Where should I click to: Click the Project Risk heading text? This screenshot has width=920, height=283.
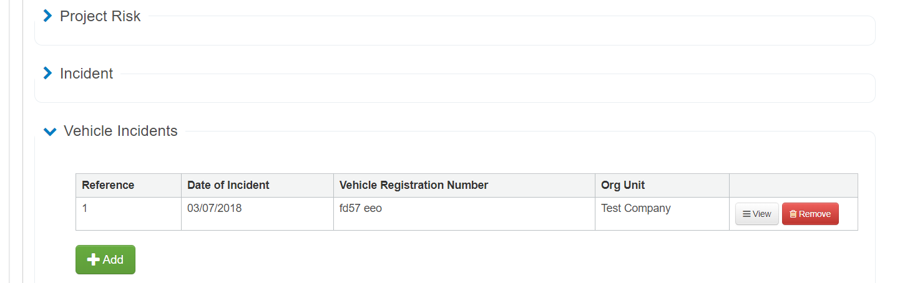pos(100,16)
